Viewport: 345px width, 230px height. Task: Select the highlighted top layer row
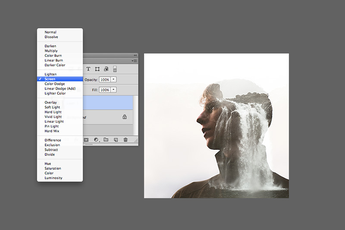pos(108,103)
